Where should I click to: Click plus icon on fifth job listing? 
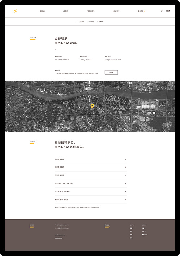coord(125,191)
